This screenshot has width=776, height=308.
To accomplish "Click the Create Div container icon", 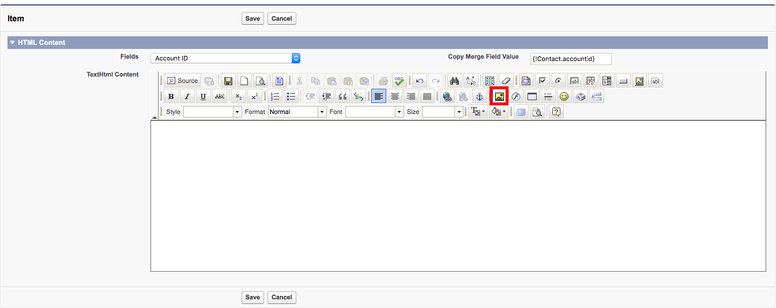I will tap(359, 96).
